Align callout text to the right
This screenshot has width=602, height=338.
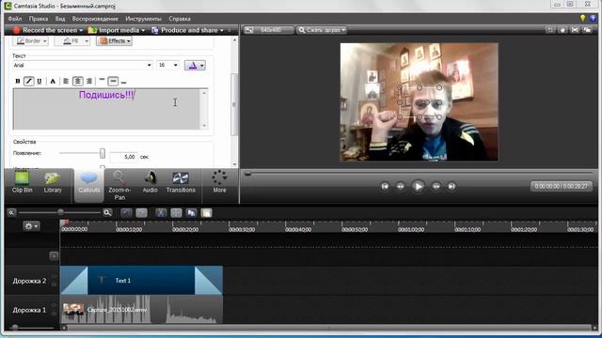[89, 82]
